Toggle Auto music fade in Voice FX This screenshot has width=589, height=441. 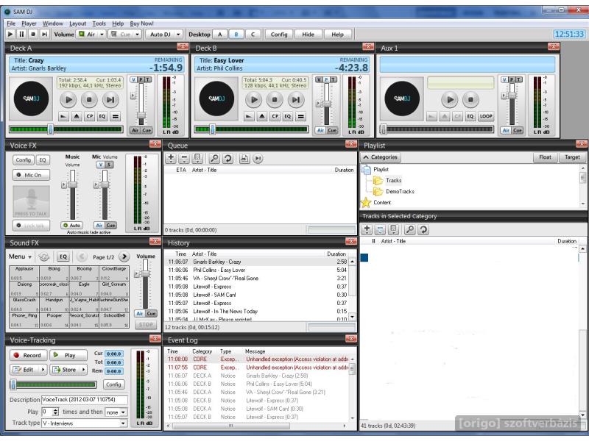click(71, 226)
